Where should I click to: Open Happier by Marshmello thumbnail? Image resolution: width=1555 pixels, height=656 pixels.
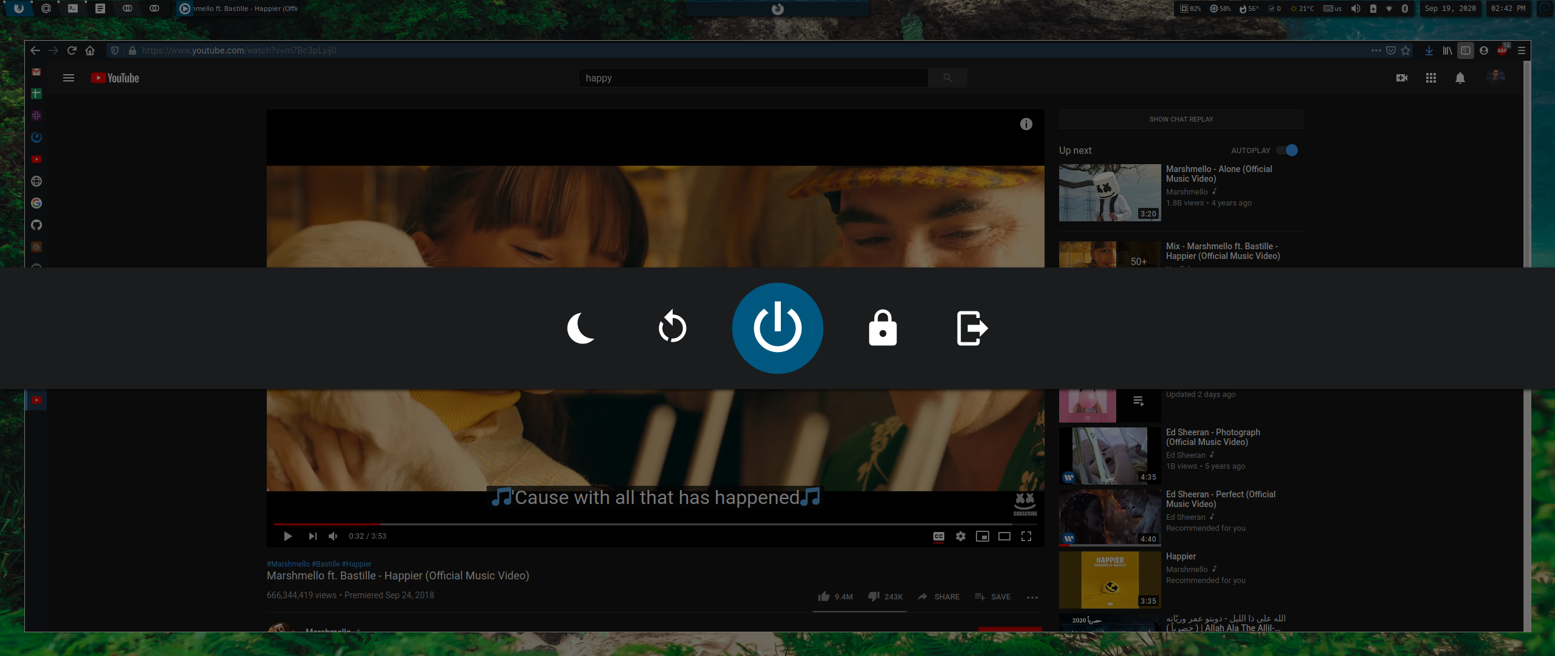[1110, 579]
